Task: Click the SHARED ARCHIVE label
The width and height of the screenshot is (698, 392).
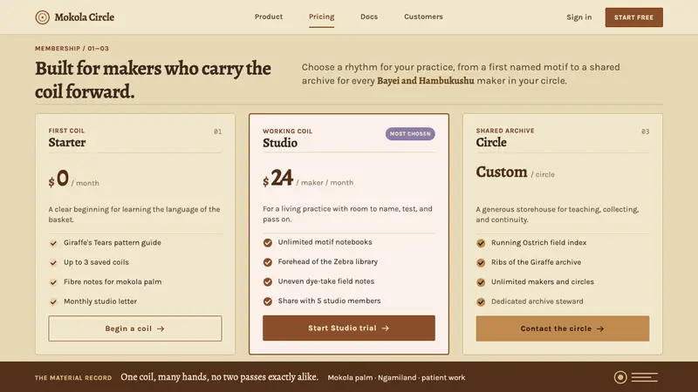Action: 505,131
